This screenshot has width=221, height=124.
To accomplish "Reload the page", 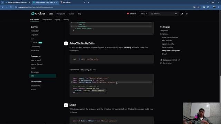I will (x=11, y=7).
